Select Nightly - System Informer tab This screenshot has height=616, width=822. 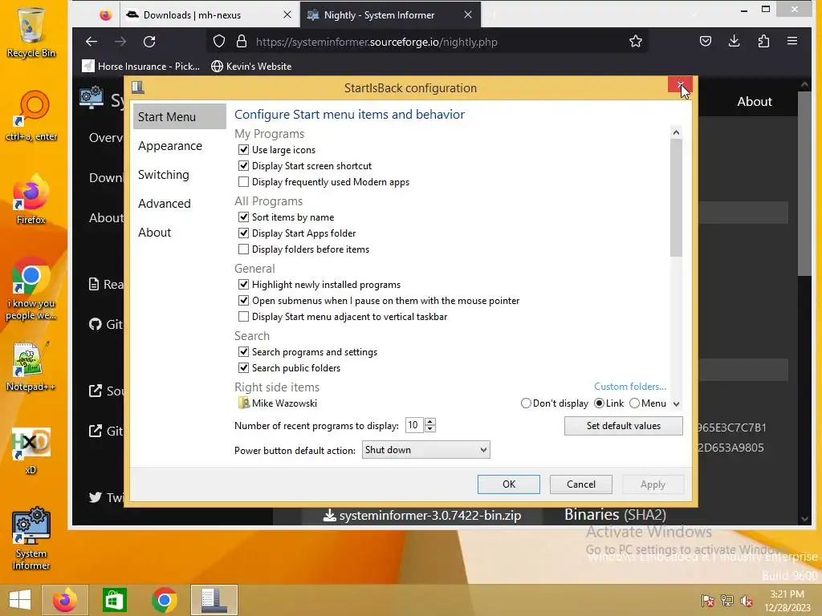(x=390, y=15)
